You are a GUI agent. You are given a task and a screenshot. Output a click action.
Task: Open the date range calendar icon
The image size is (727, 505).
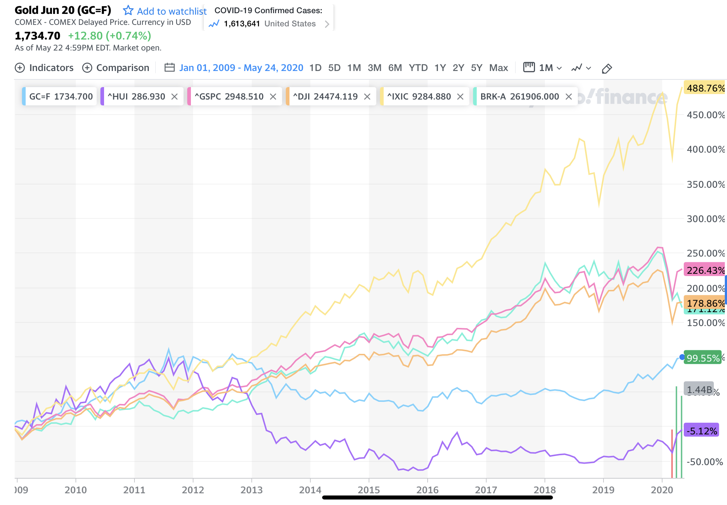point(169,68)
